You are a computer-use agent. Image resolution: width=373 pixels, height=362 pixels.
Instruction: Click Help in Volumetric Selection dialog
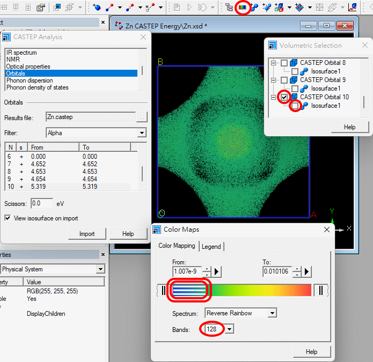point(349,127)
